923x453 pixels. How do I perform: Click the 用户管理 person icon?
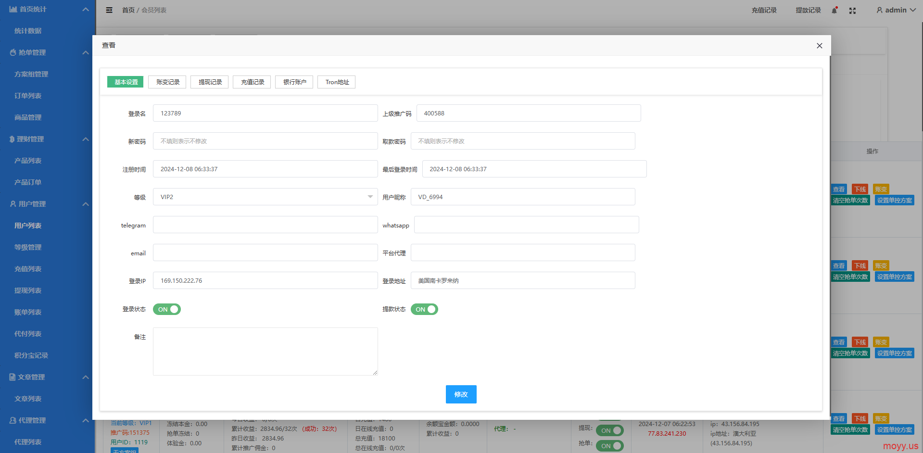click(13, 204)
